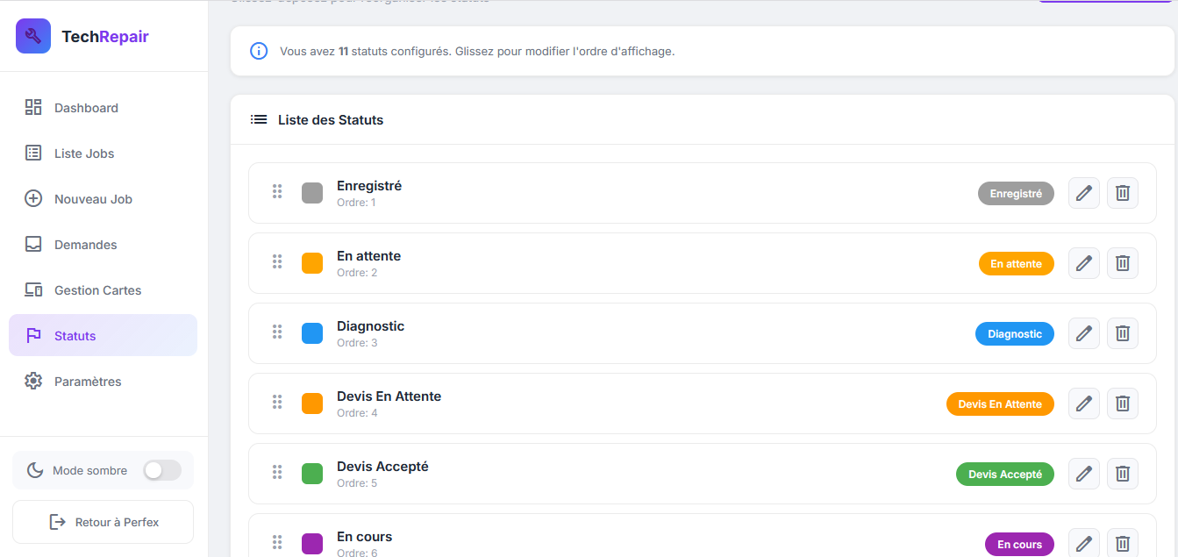This screenshot has height=557, width=1178.
Task: Delete the En attente status with trash icon
Action: [1122, 263]
